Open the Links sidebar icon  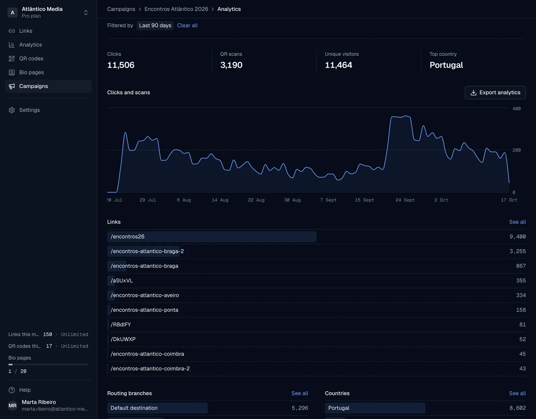(x=12, y=31)
